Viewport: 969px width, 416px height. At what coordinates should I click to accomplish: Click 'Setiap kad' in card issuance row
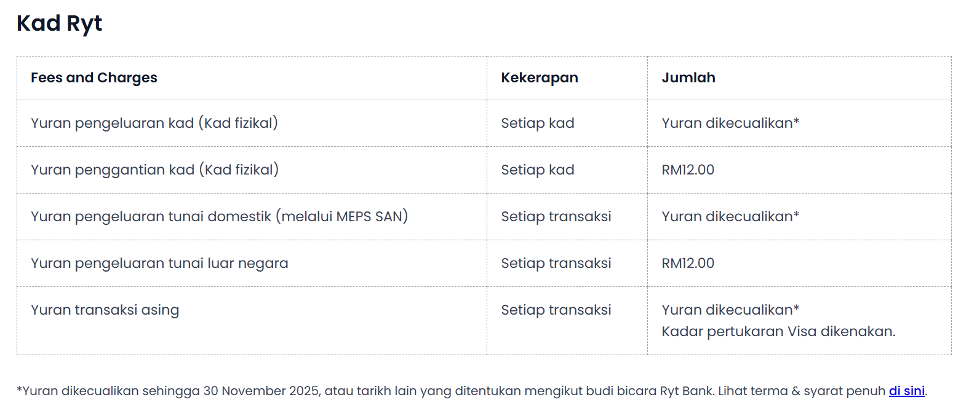coord(538,123)
